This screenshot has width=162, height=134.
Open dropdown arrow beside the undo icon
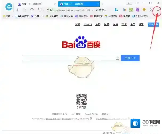point(43,10)
